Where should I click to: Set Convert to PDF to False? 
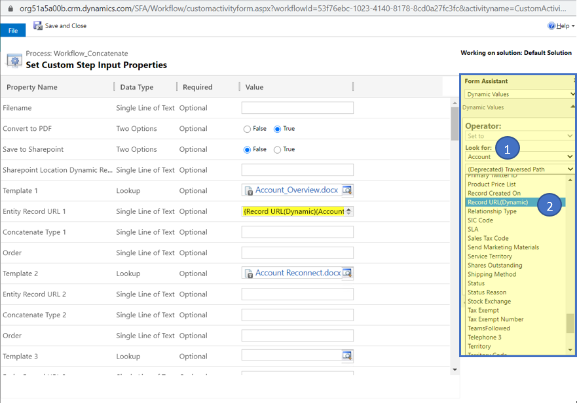(247, 129)
